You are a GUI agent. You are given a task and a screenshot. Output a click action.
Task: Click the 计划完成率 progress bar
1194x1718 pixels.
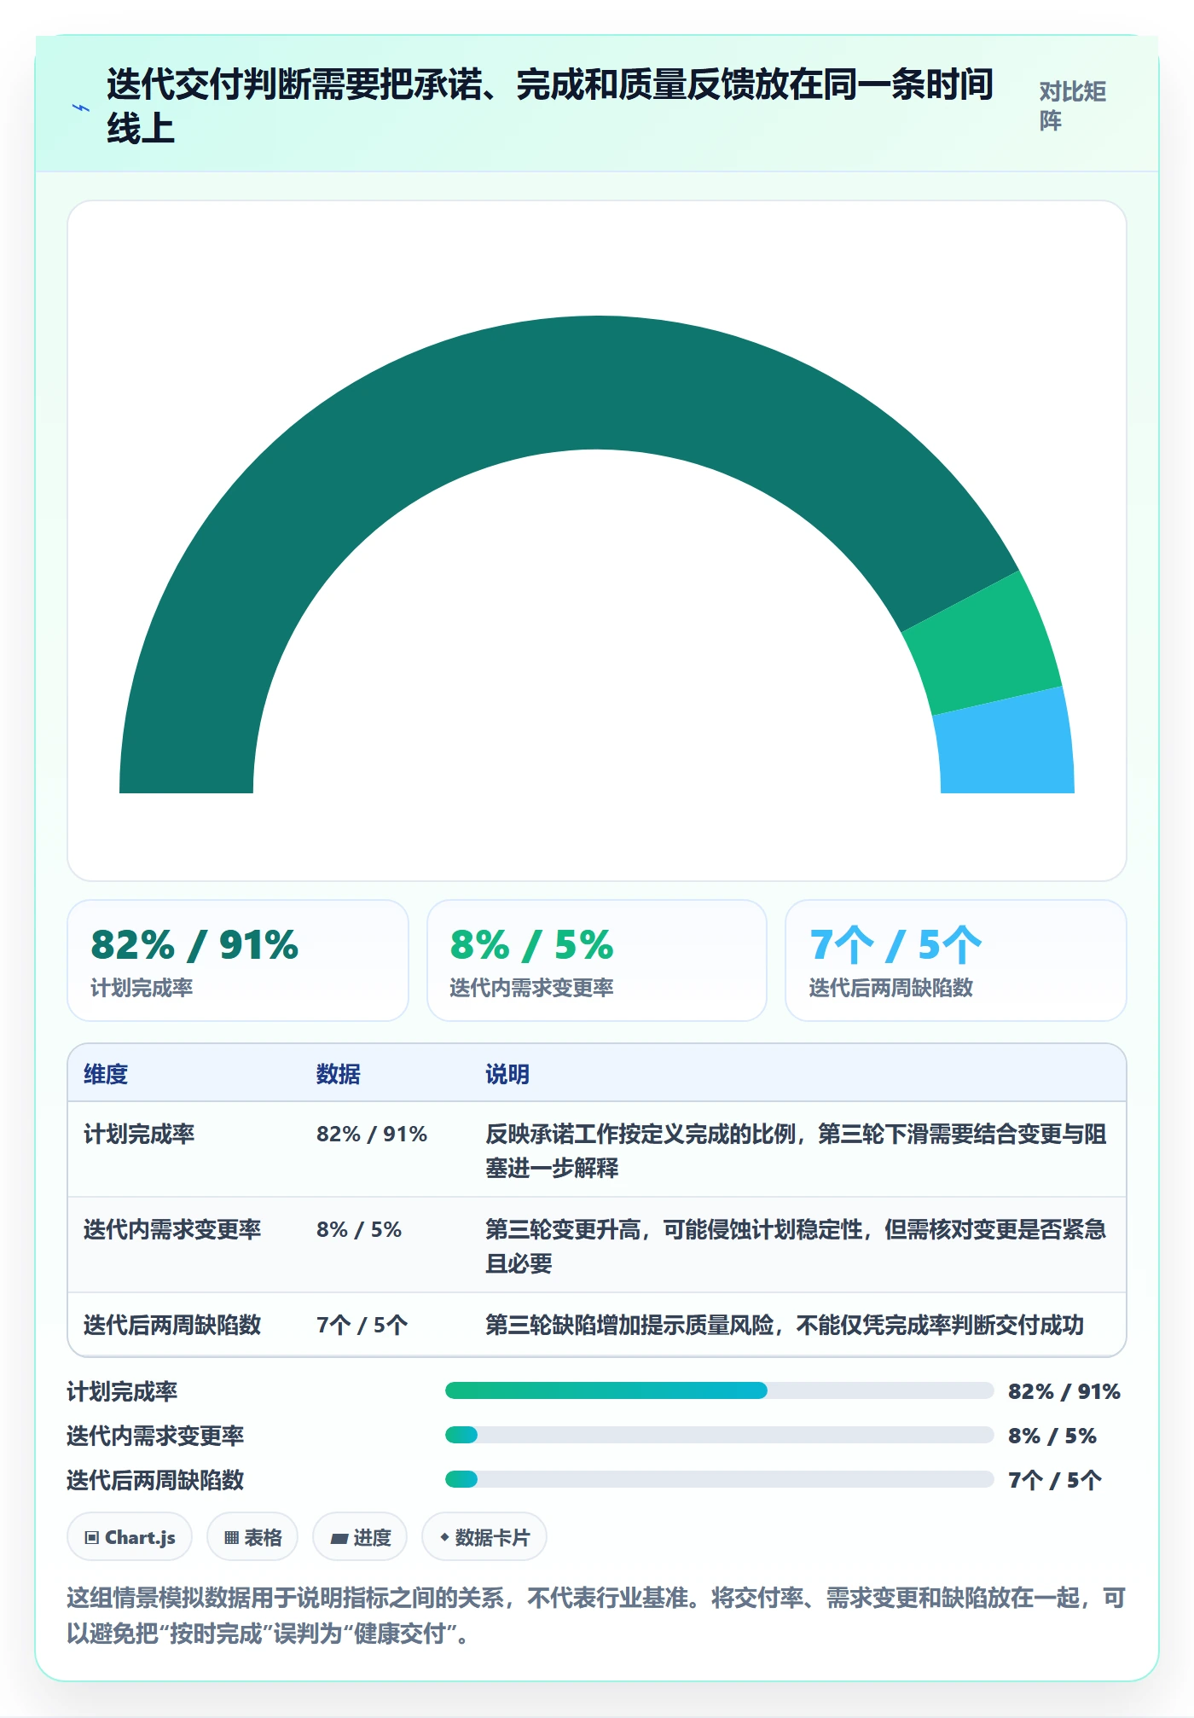tap(720, 1391)
